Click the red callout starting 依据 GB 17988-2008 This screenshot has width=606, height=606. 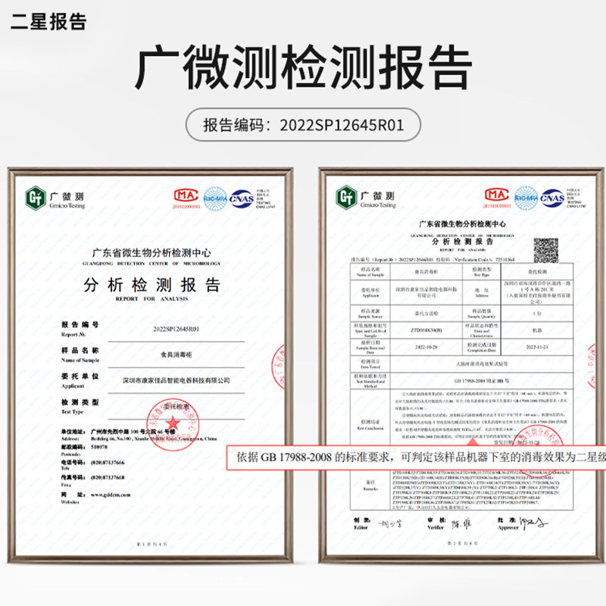click(416, 458)
